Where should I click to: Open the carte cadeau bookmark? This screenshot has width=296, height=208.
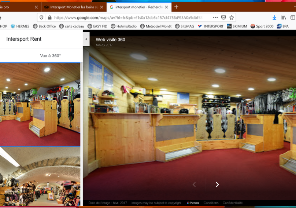tap(72, 27)
